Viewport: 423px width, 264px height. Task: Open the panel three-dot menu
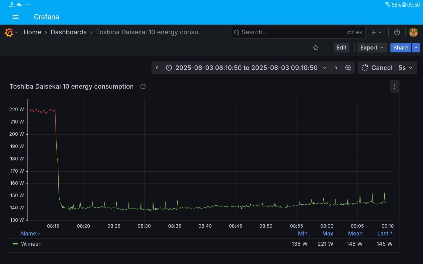click(x=394, y=87)
